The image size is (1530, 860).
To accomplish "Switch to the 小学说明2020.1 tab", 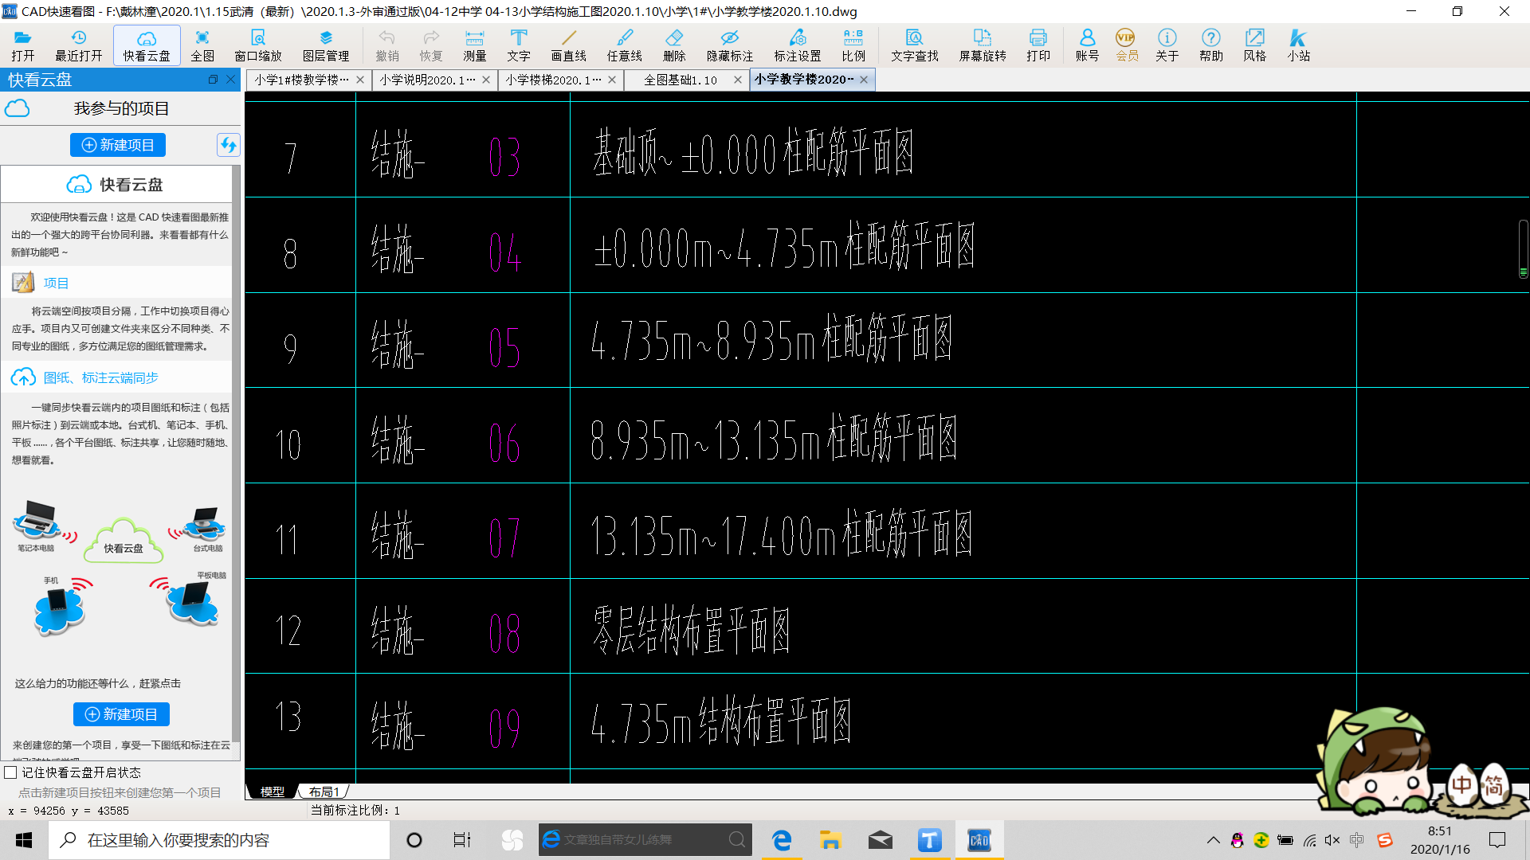I will pos(428,80).
